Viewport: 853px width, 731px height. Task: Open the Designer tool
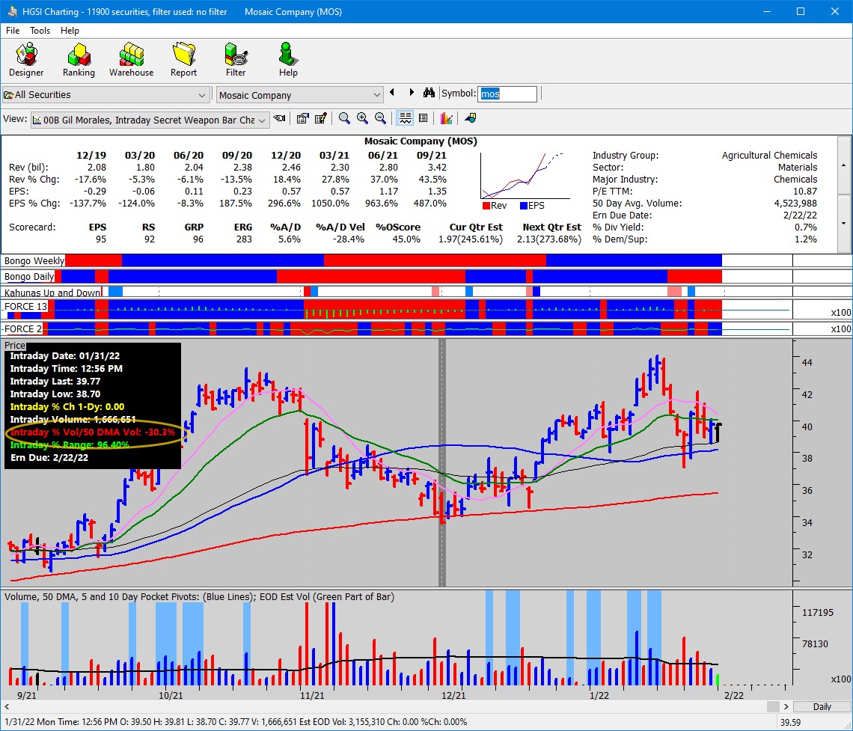tap(26, 60)
